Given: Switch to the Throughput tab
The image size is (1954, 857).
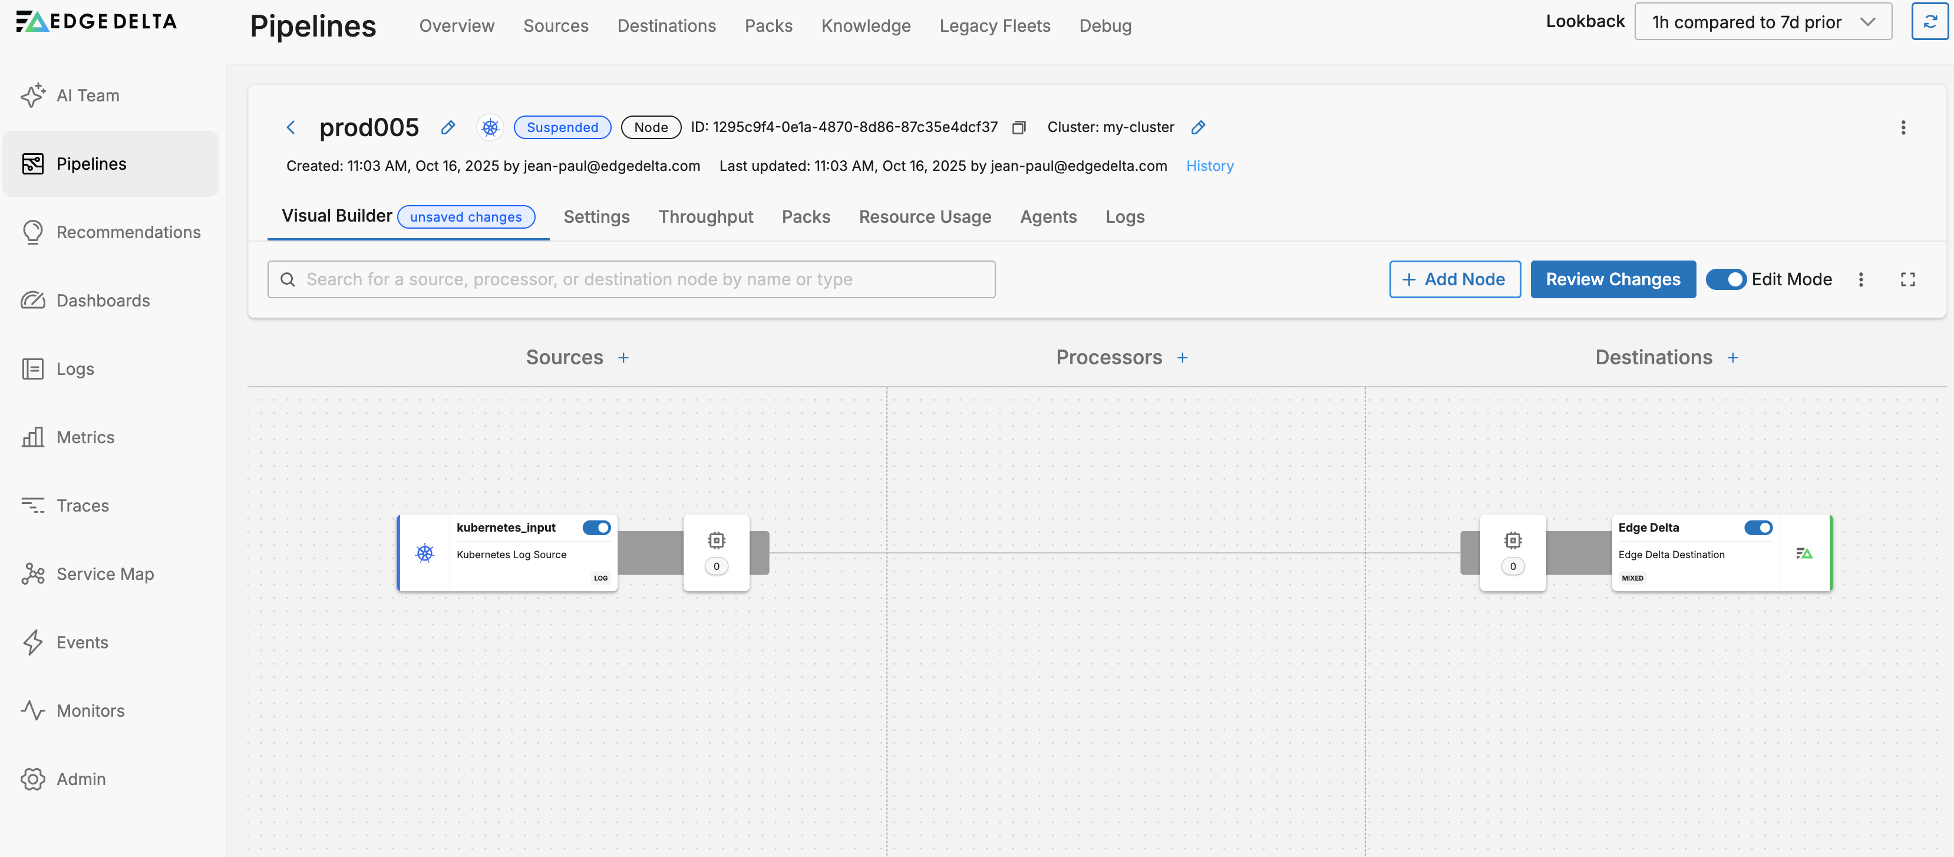Looking at the screenshot, I should click(705, 217).
